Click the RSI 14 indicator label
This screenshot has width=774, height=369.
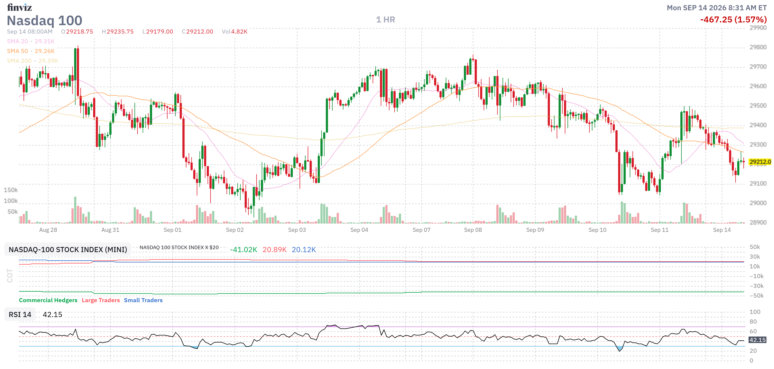tap(20, 314)
